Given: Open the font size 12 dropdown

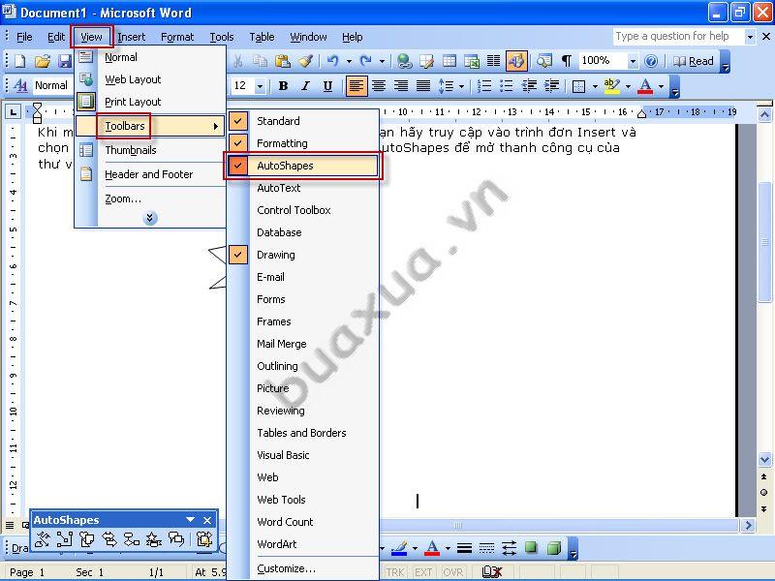Looking at the screenshot, I should (260, 86).
